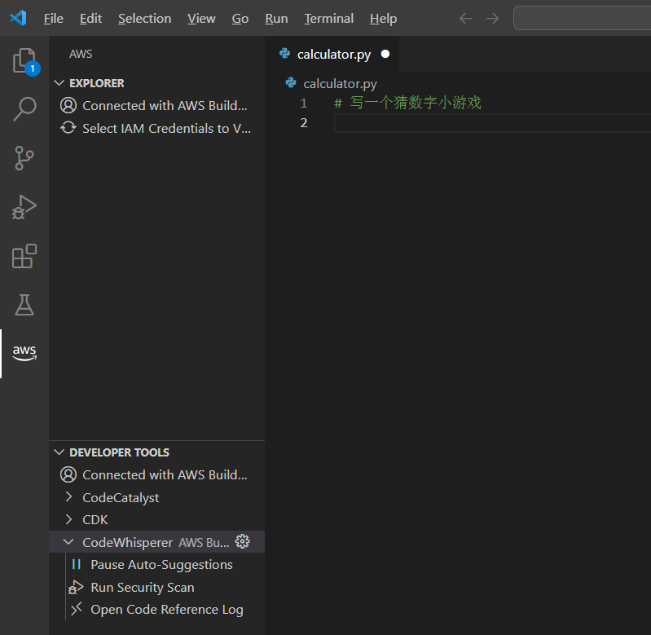Screen dimensions: 651x635
Task: Click the VS Code logo icon
Action: click(18, 18)
